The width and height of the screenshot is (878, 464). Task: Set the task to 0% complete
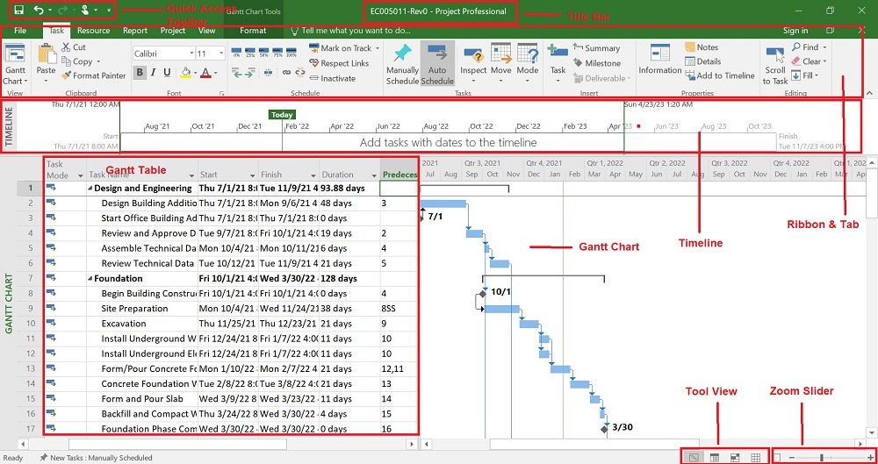click(x=237, y=52)
